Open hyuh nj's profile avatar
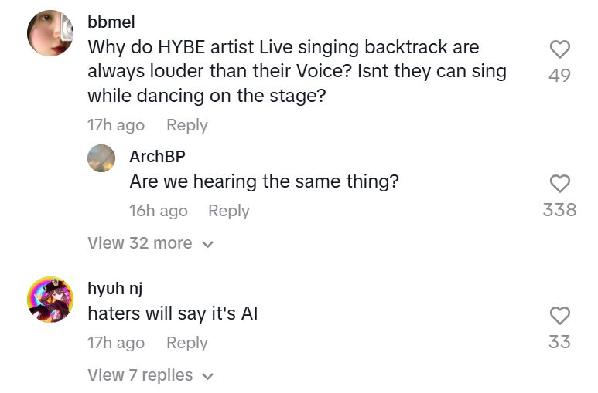 tap(50, 300)
